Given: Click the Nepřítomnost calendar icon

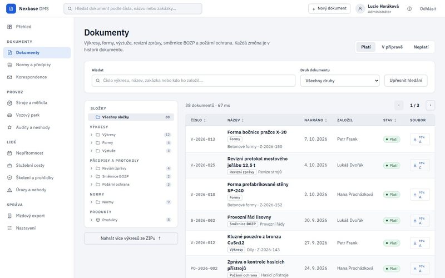Looking at the screenshot, I should (x=9, y=153).
